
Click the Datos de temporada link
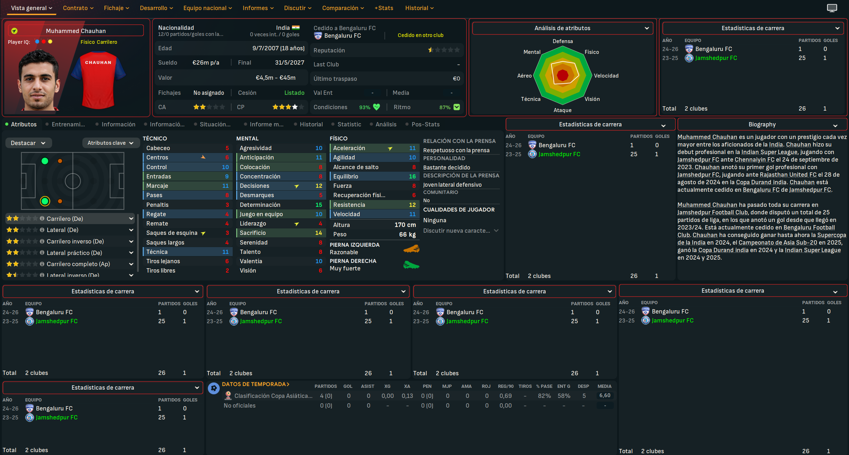pyautogui.click(x=256, y=384)
